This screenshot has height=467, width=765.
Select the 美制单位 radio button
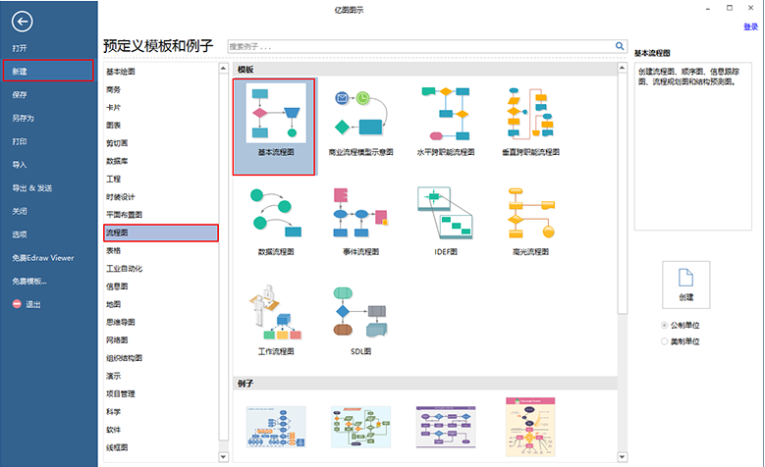(665, 341)
